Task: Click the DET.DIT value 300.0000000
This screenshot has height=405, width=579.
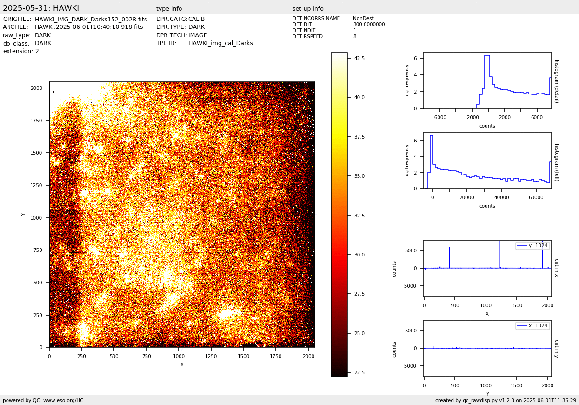Action: [x=369, y=25]
